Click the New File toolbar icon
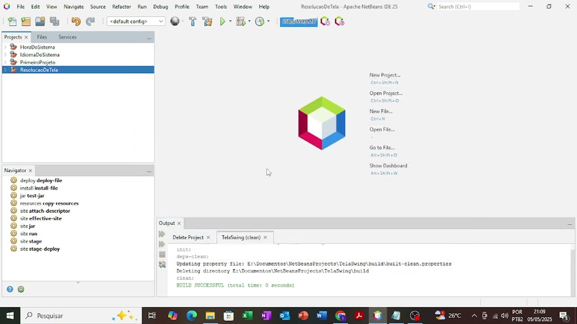Viewport: 577px width, 324px height. point(12,22)
